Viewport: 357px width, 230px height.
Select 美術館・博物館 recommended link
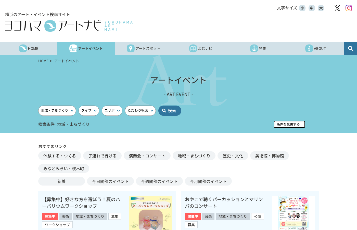coord(270,156)
